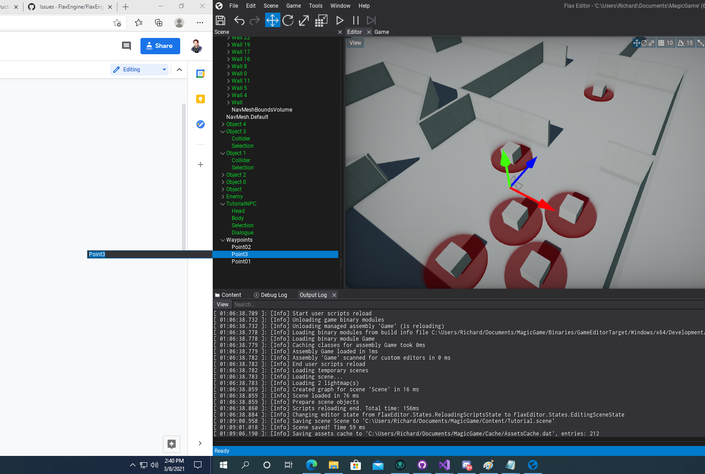Expand the Object 4 node

point(222,124)
